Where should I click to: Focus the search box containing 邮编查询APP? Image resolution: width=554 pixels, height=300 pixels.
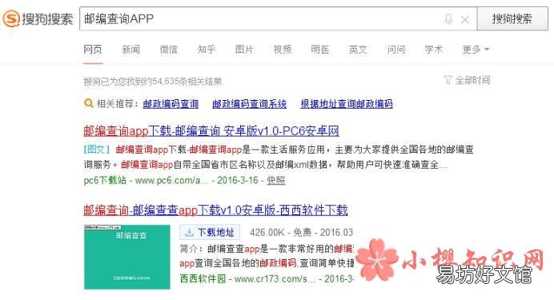pyautogui.click(x=278, y=18)
